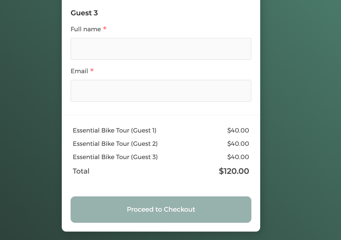Viewport: 341px width, 240px height.
Task: Select the Essential Bike Tour (Guest 2) line
Action: pos(115,144)
